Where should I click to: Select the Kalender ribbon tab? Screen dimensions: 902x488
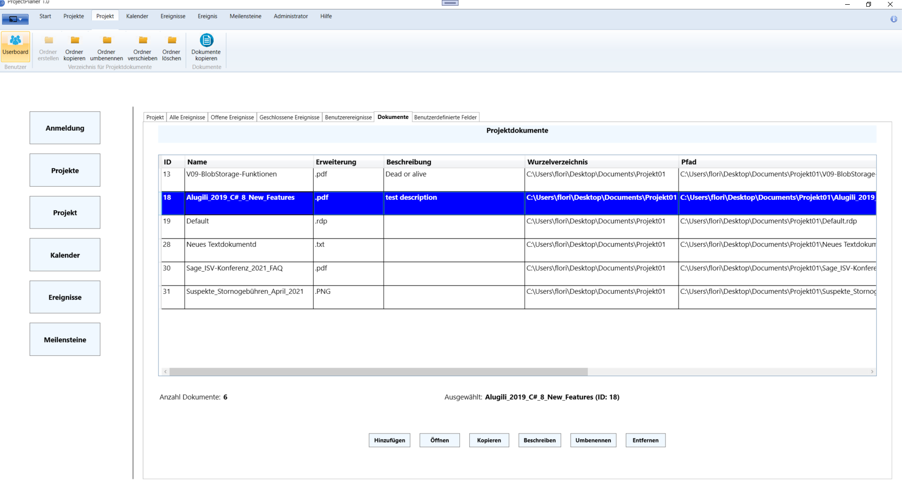tap(137, 16)
